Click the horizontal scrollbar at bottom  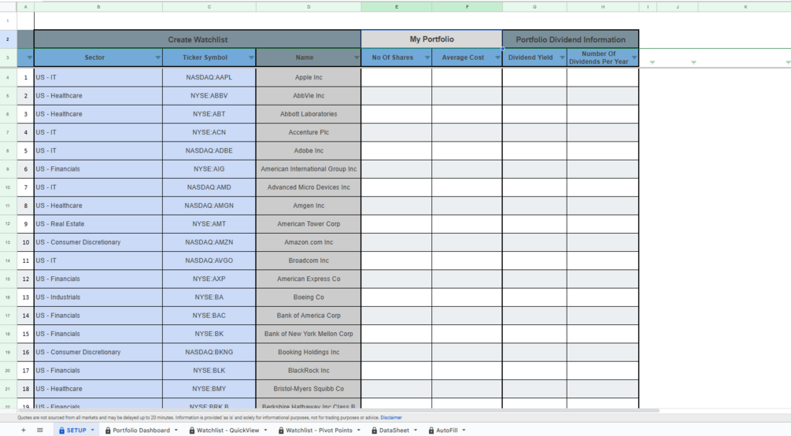coord(338,410)
